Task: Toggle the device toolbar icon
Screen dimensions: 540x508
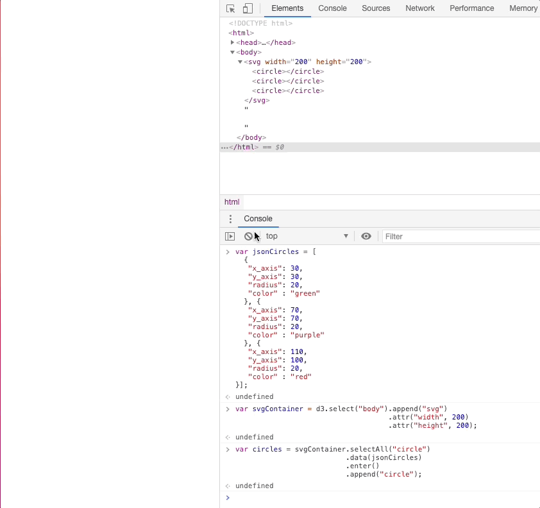Action: point(248,8)
